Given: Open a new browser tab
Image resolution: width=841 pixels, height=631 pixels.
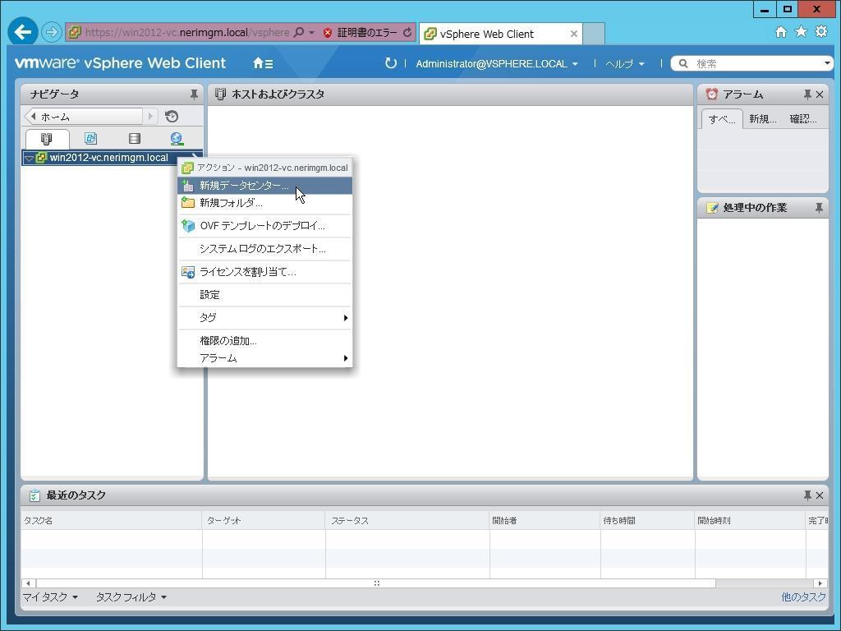Looking at the screenshot, I should (594, 34).
